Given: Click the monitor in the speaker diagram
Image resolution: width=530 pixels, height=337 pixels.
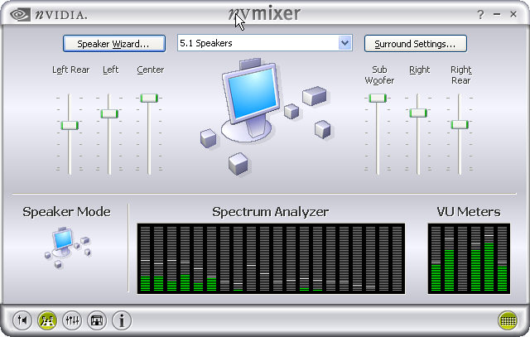Looking at the screenshot, I should (251, 99).
